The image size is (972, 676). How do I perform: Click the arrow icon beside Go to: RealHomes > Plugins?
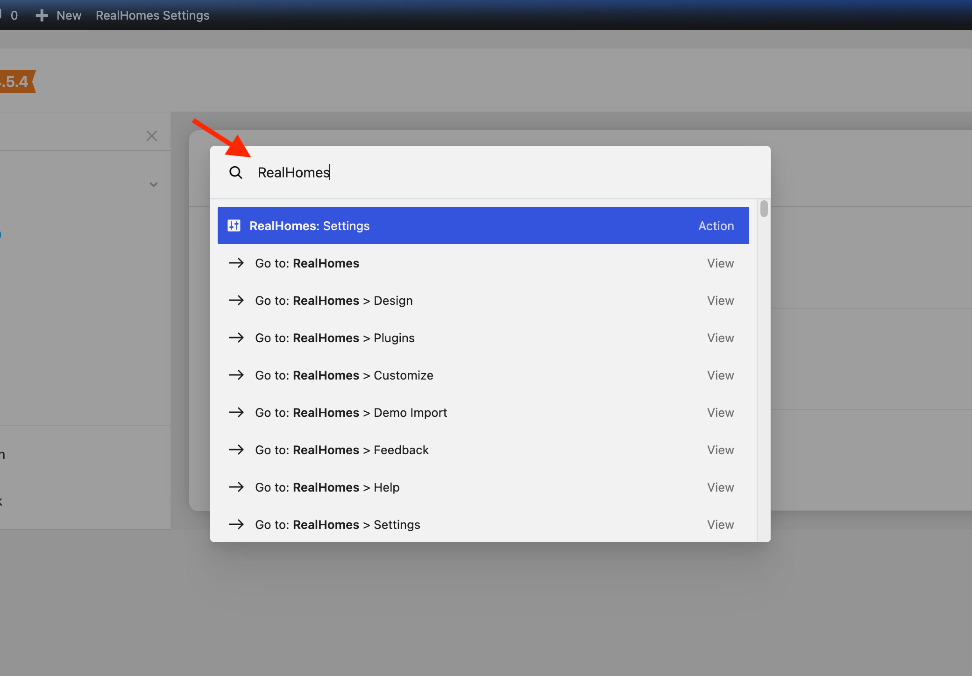[236, 338]
